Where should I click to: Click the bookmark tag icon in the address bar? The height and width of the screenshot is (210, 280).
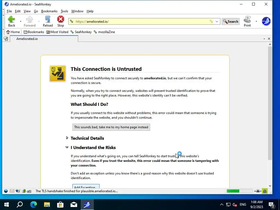coord(211,21)
